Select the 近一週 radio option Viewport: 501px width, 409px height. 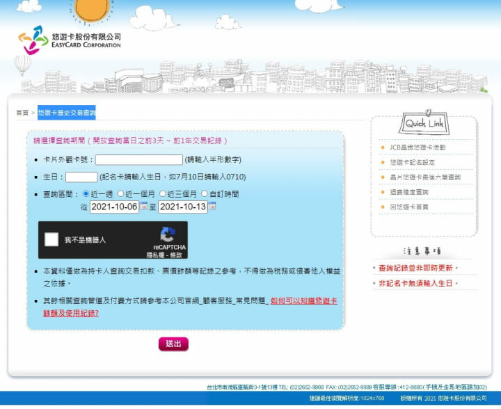pyautogui.click(x=86, y=193)
